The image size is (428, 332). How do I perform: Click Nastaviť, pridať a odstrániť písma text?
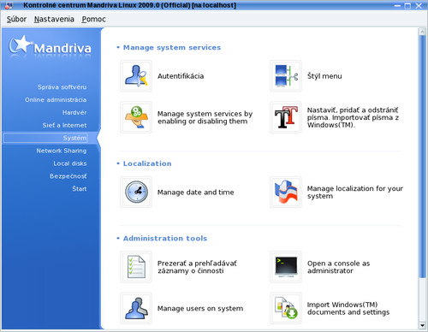coord(353,117)
